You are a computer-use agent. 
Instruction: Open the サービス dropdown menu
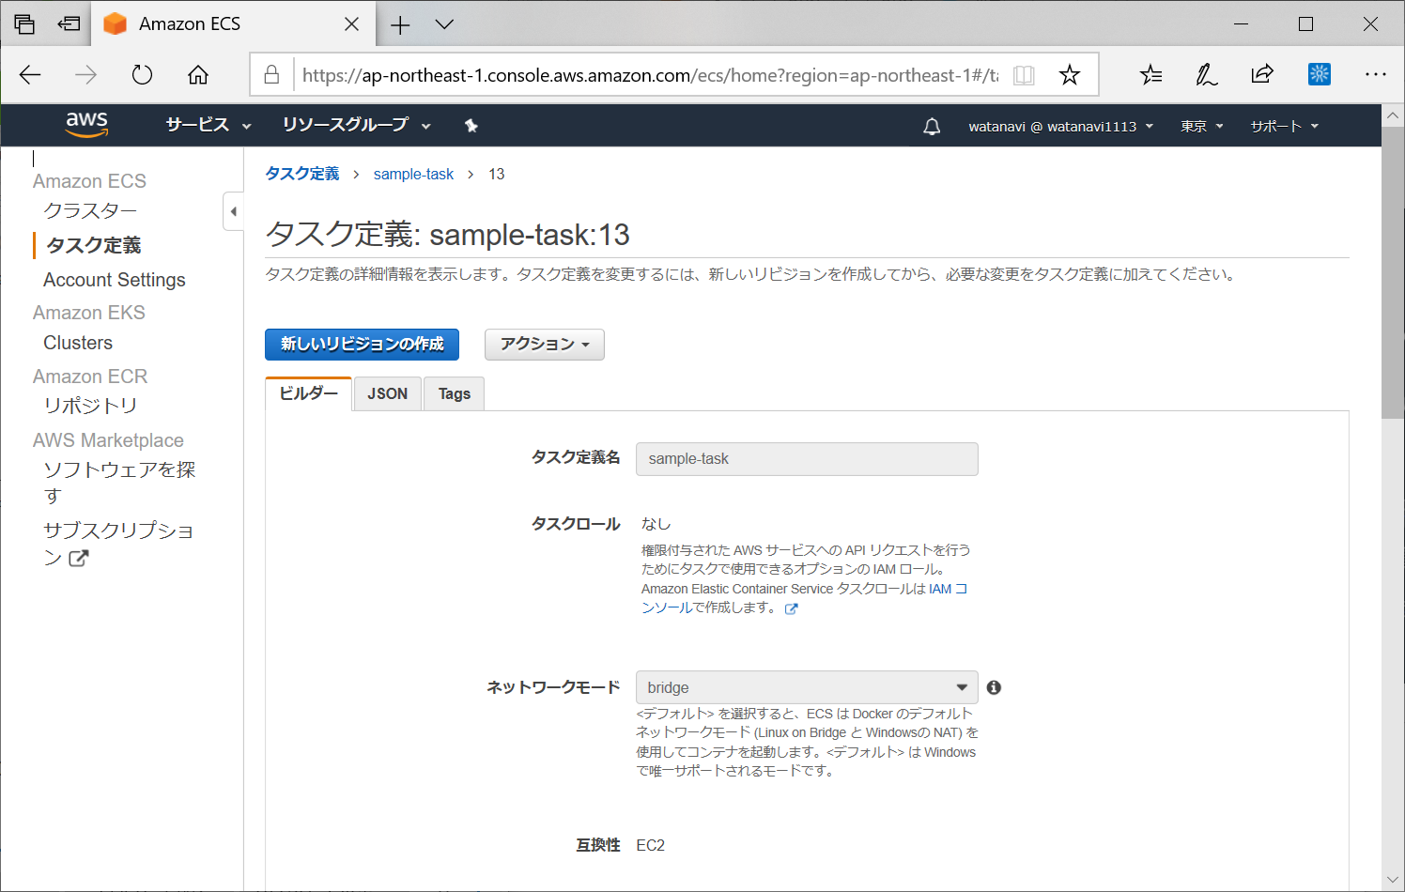click(208, 125)
